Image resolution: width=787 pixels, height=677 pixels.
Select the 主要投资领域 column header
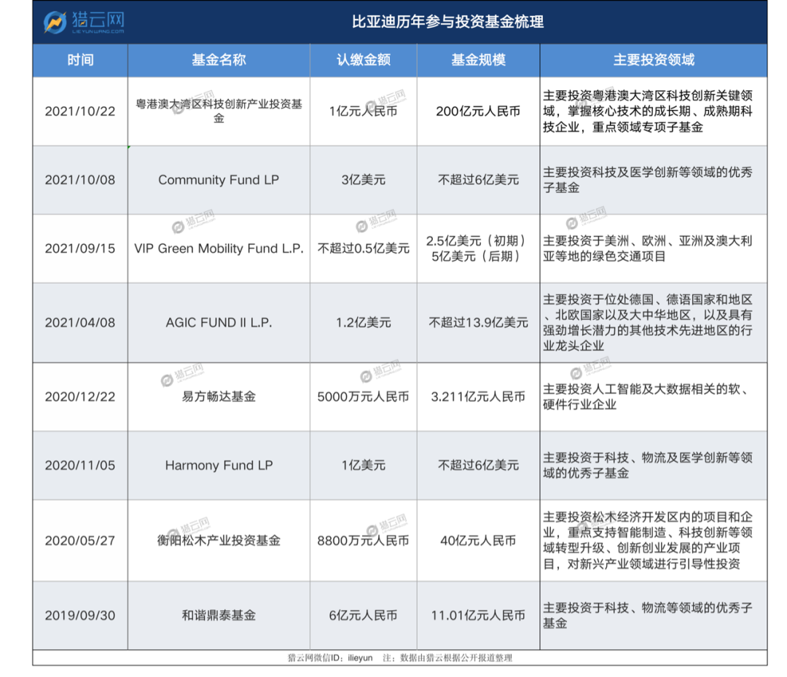(654, 60)
